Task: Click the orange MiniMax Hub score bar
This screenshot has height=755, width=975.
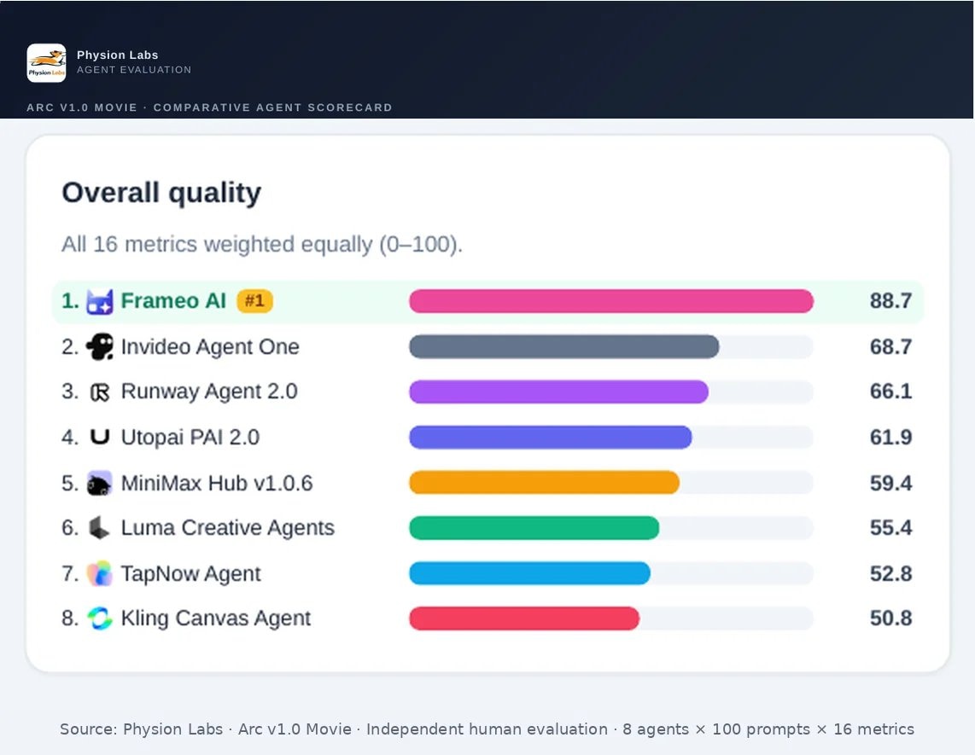Action: pos(544,483)
